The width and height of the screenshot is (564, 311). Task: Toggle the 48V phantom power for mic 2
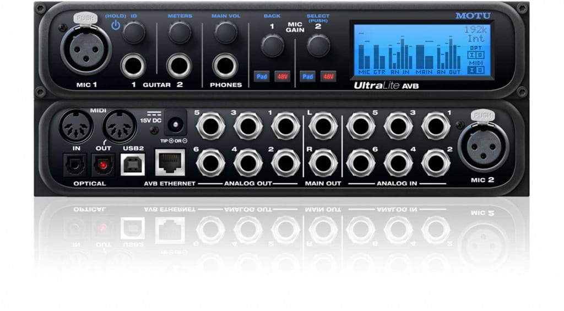328,77
